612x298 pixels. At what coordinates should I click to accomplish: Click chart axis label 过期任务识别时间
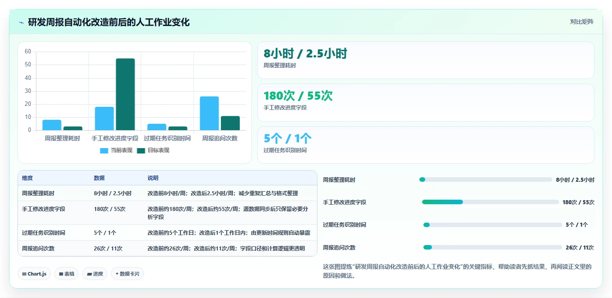[x=167, y=138]
